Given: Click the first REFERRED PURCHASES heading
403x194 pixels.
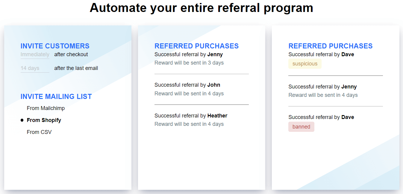Looking at the screenshot, I should [x=196, y=46].
